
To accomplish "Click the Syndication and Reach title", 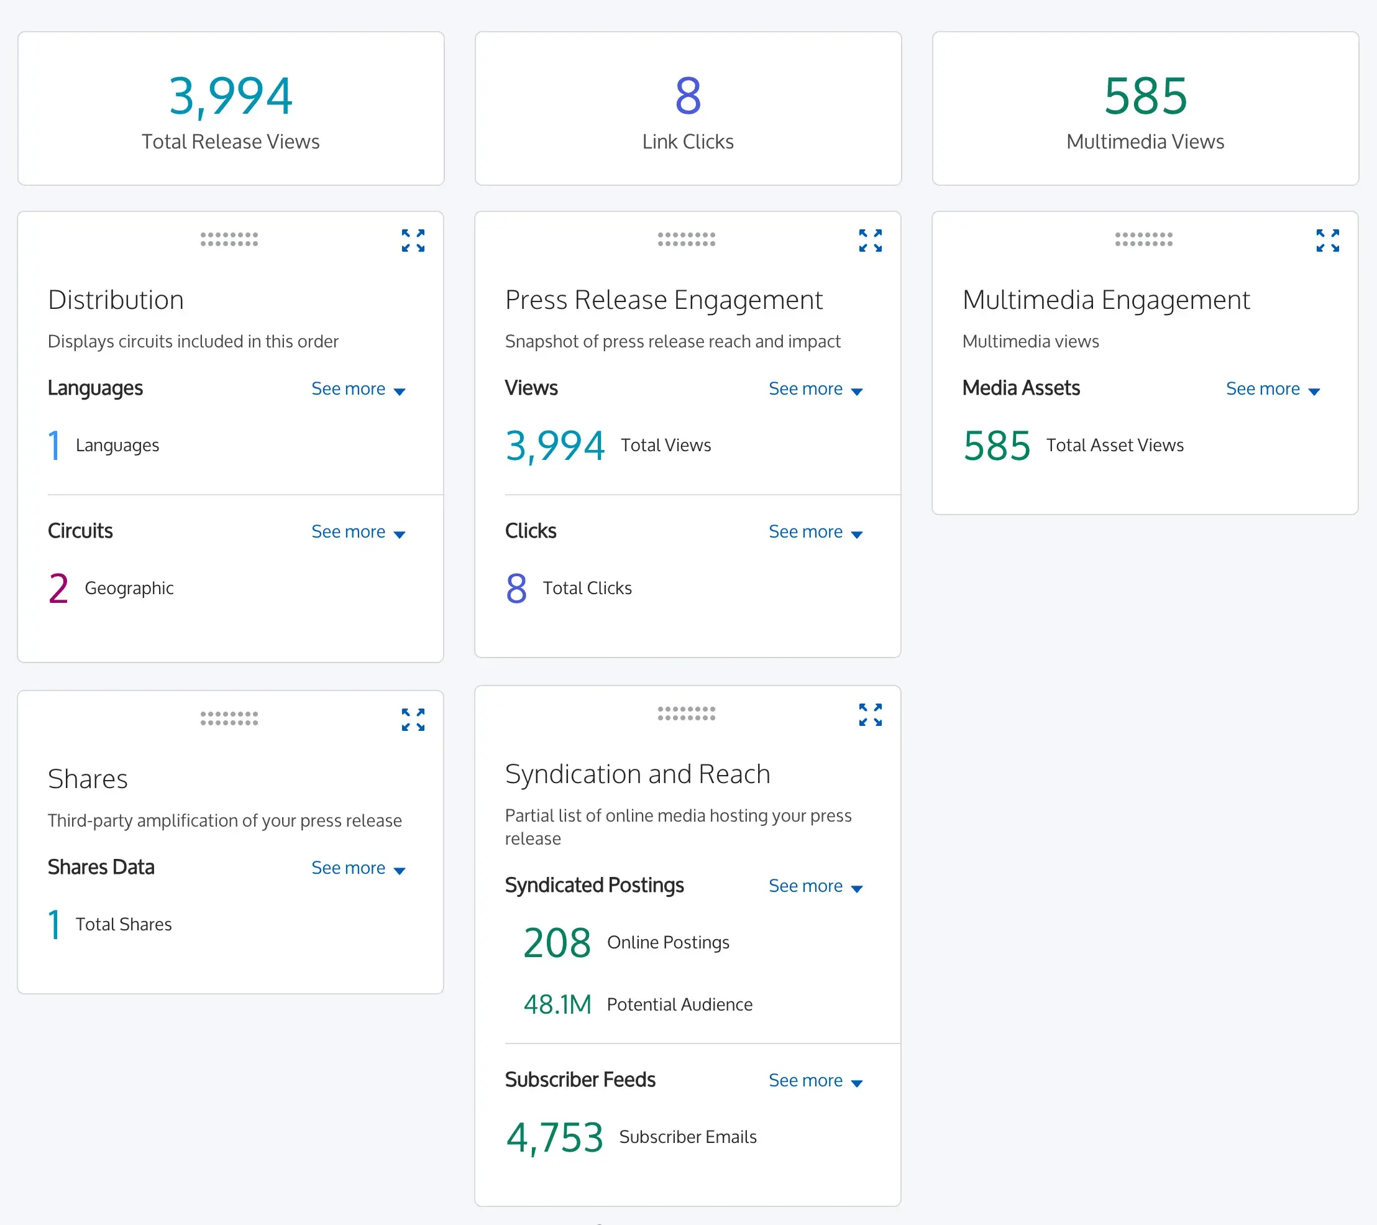I will click(638, 774).
